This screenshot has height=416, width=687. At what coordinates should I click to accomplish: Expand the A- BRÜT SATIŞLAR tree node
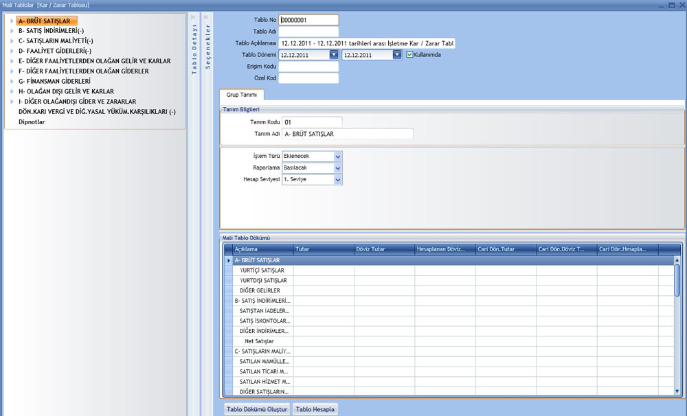point(12,21)
